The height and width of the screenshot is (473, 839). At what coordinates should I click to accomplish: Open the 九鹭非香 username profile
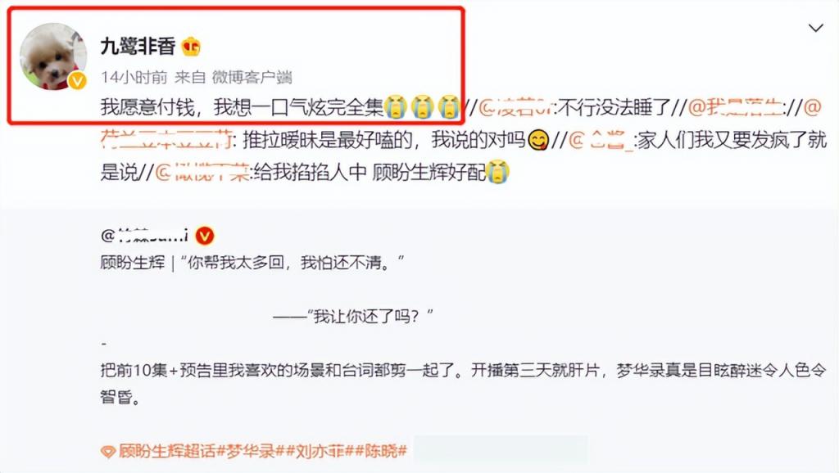138,47
